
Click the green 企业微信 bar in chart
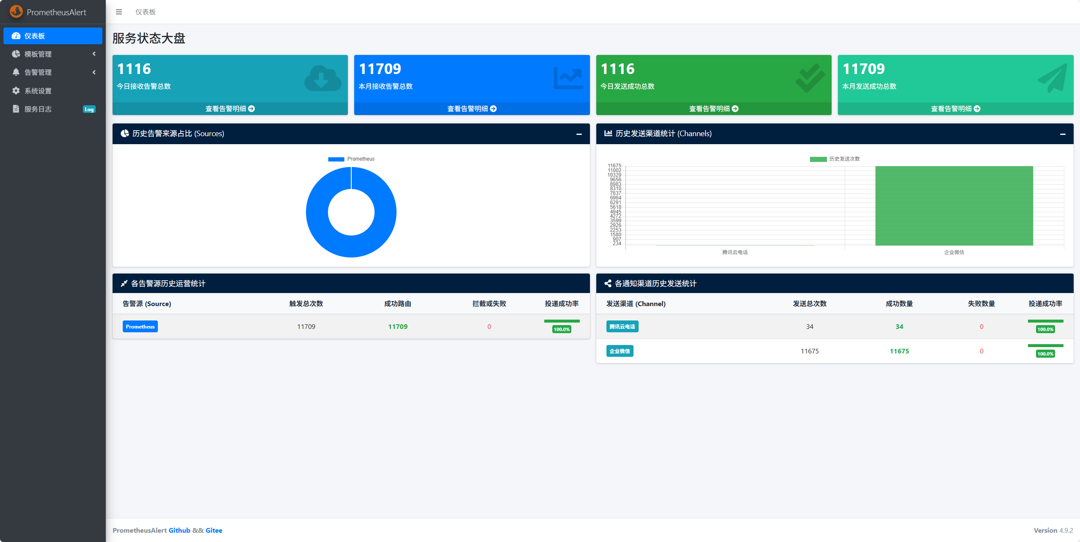click(x=954, y=206)
